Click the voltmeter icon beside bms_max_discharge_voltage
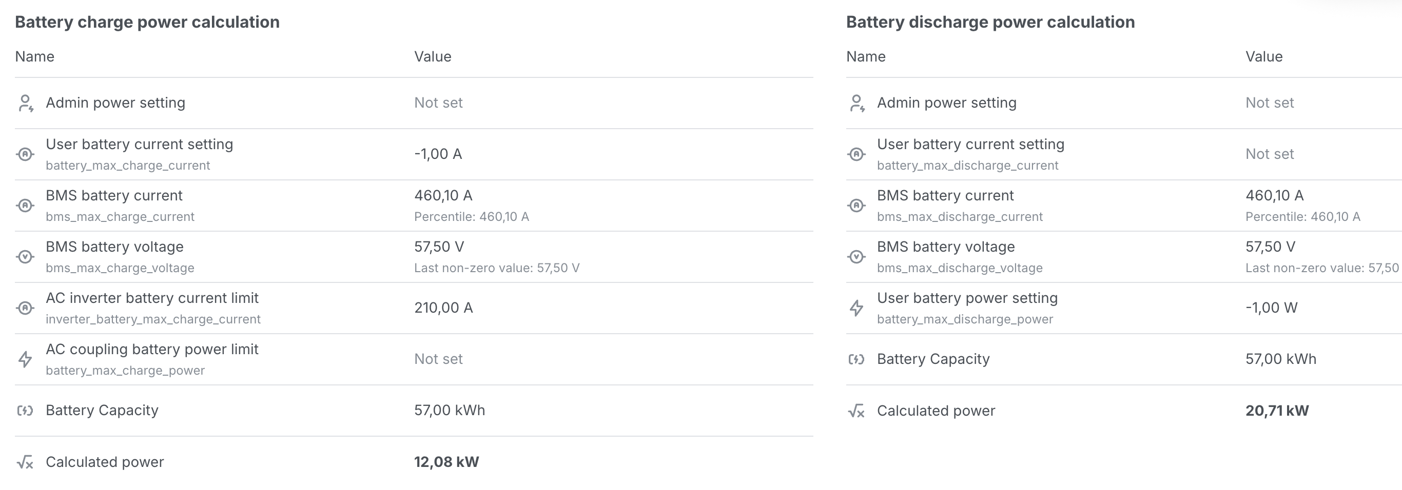 856,257
